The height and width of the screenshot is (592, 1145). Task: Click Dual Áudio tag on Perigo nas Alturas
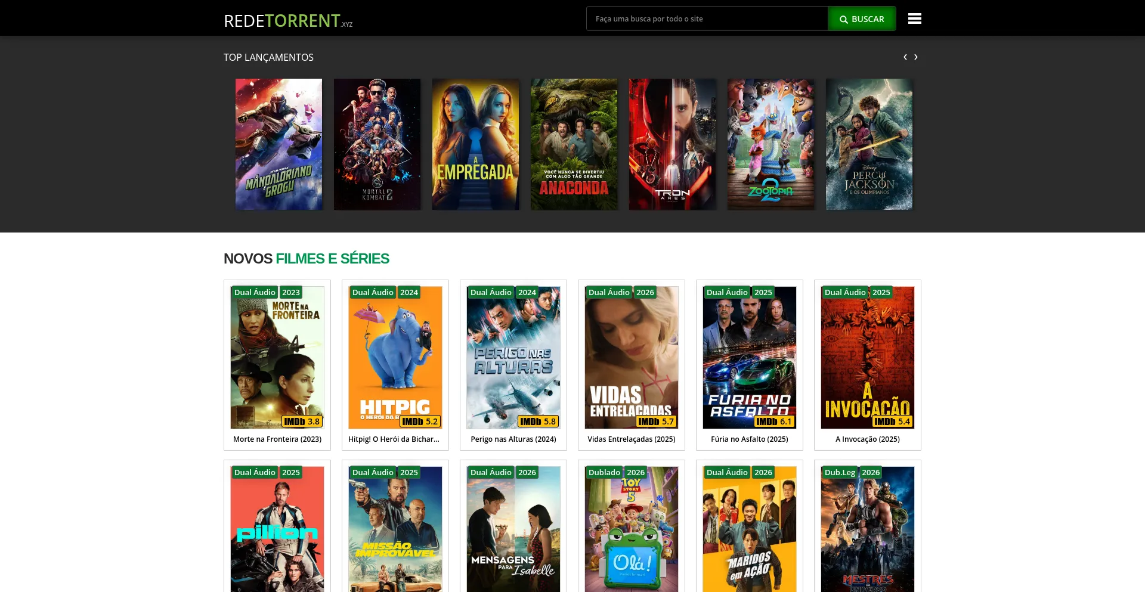491,293
